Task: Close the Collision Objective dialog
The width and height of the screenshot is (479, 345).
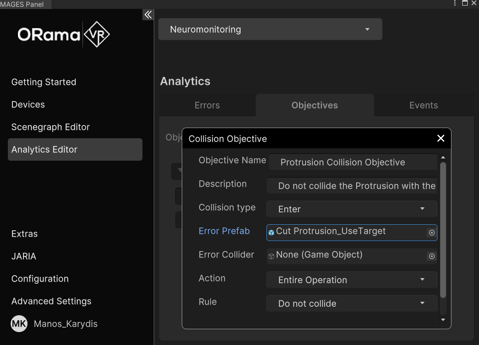Action: [x=440, y=138]
